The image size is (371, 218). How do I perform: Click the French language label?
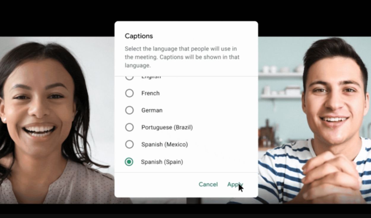[150, 93]
